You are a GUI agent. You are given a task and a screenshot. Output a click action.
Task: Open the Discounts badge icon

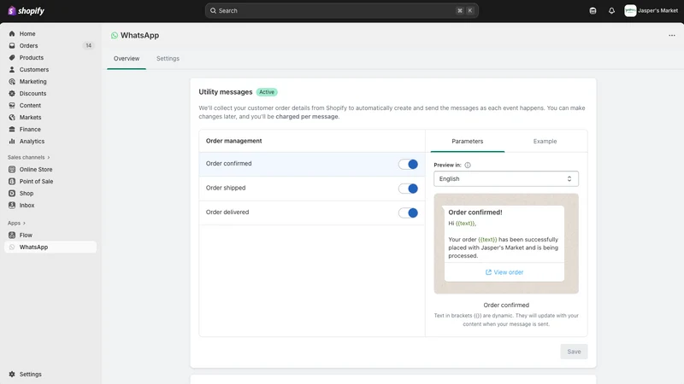(x=12, y=94)
